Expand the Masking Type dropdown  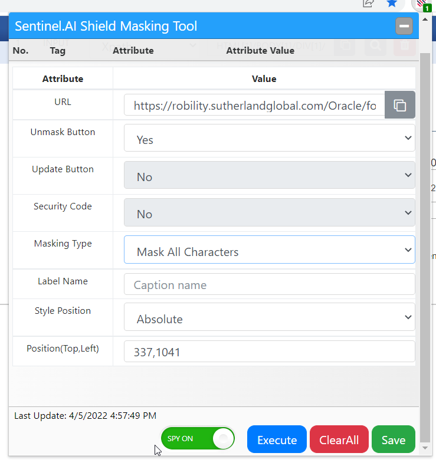[269, 250]
